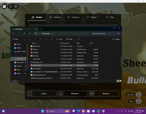146x114 pixels.
Task: Select the loader-3.0.0 folder
Action: [x=64, y=46]
